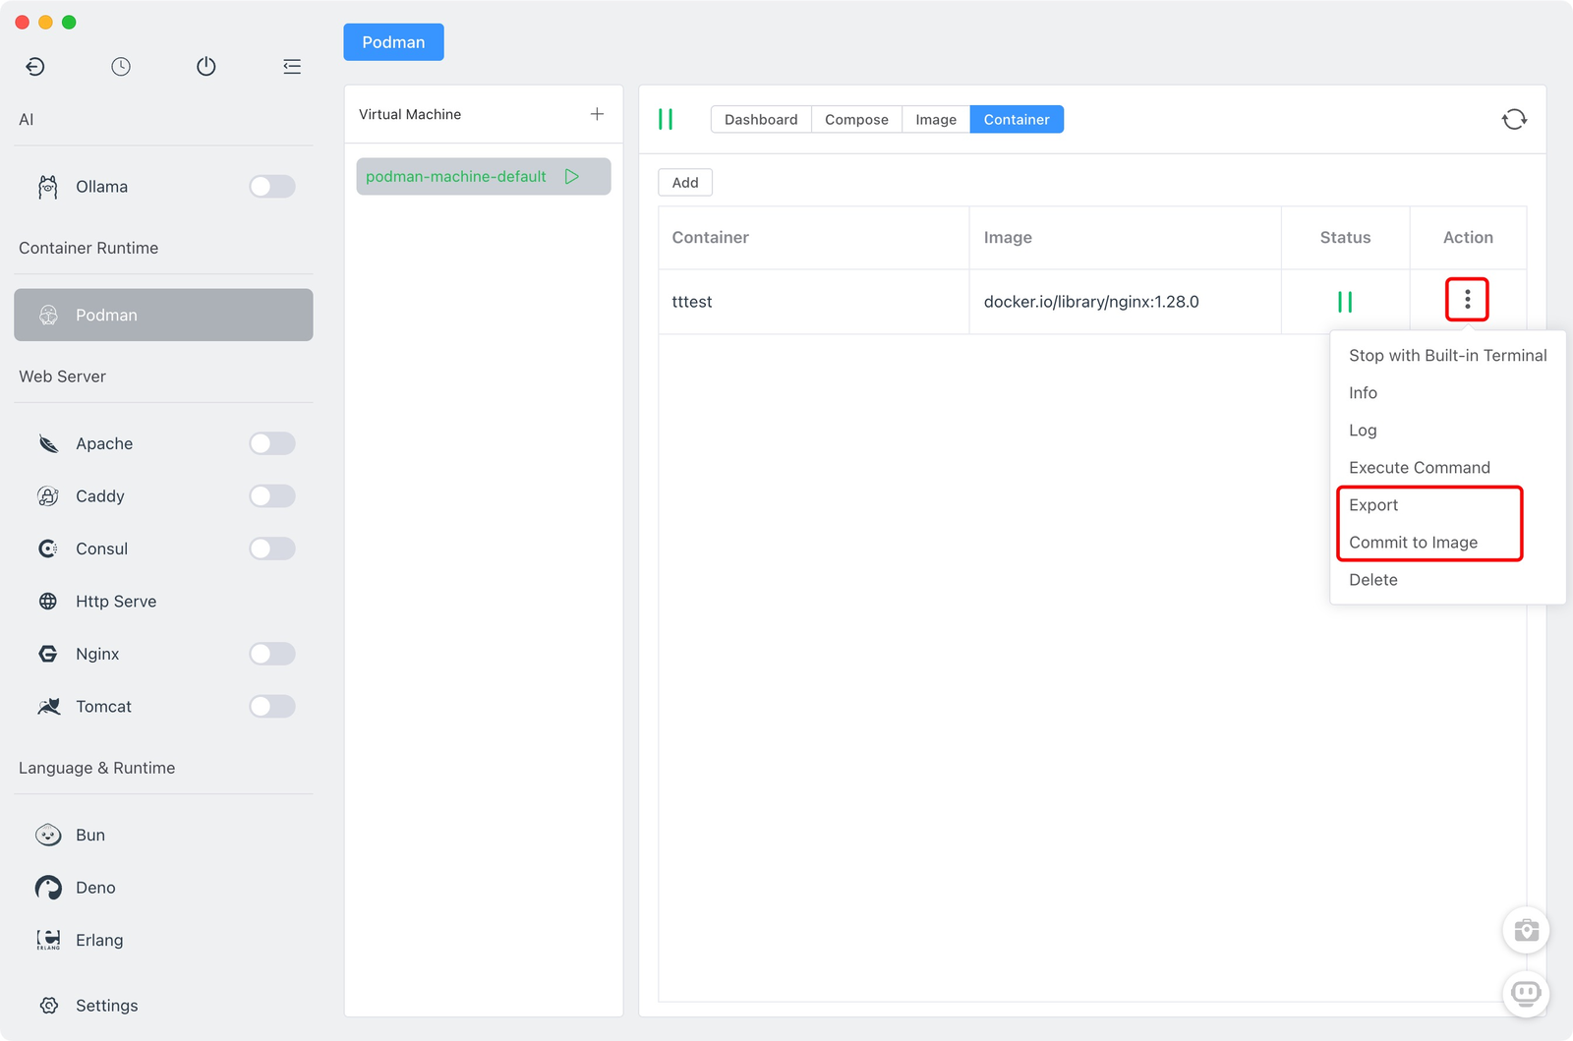The width and height of the screenshot is (1573, 1041).
Task: Click the back arrow icon at top left
Action: (x=35, y=66)
